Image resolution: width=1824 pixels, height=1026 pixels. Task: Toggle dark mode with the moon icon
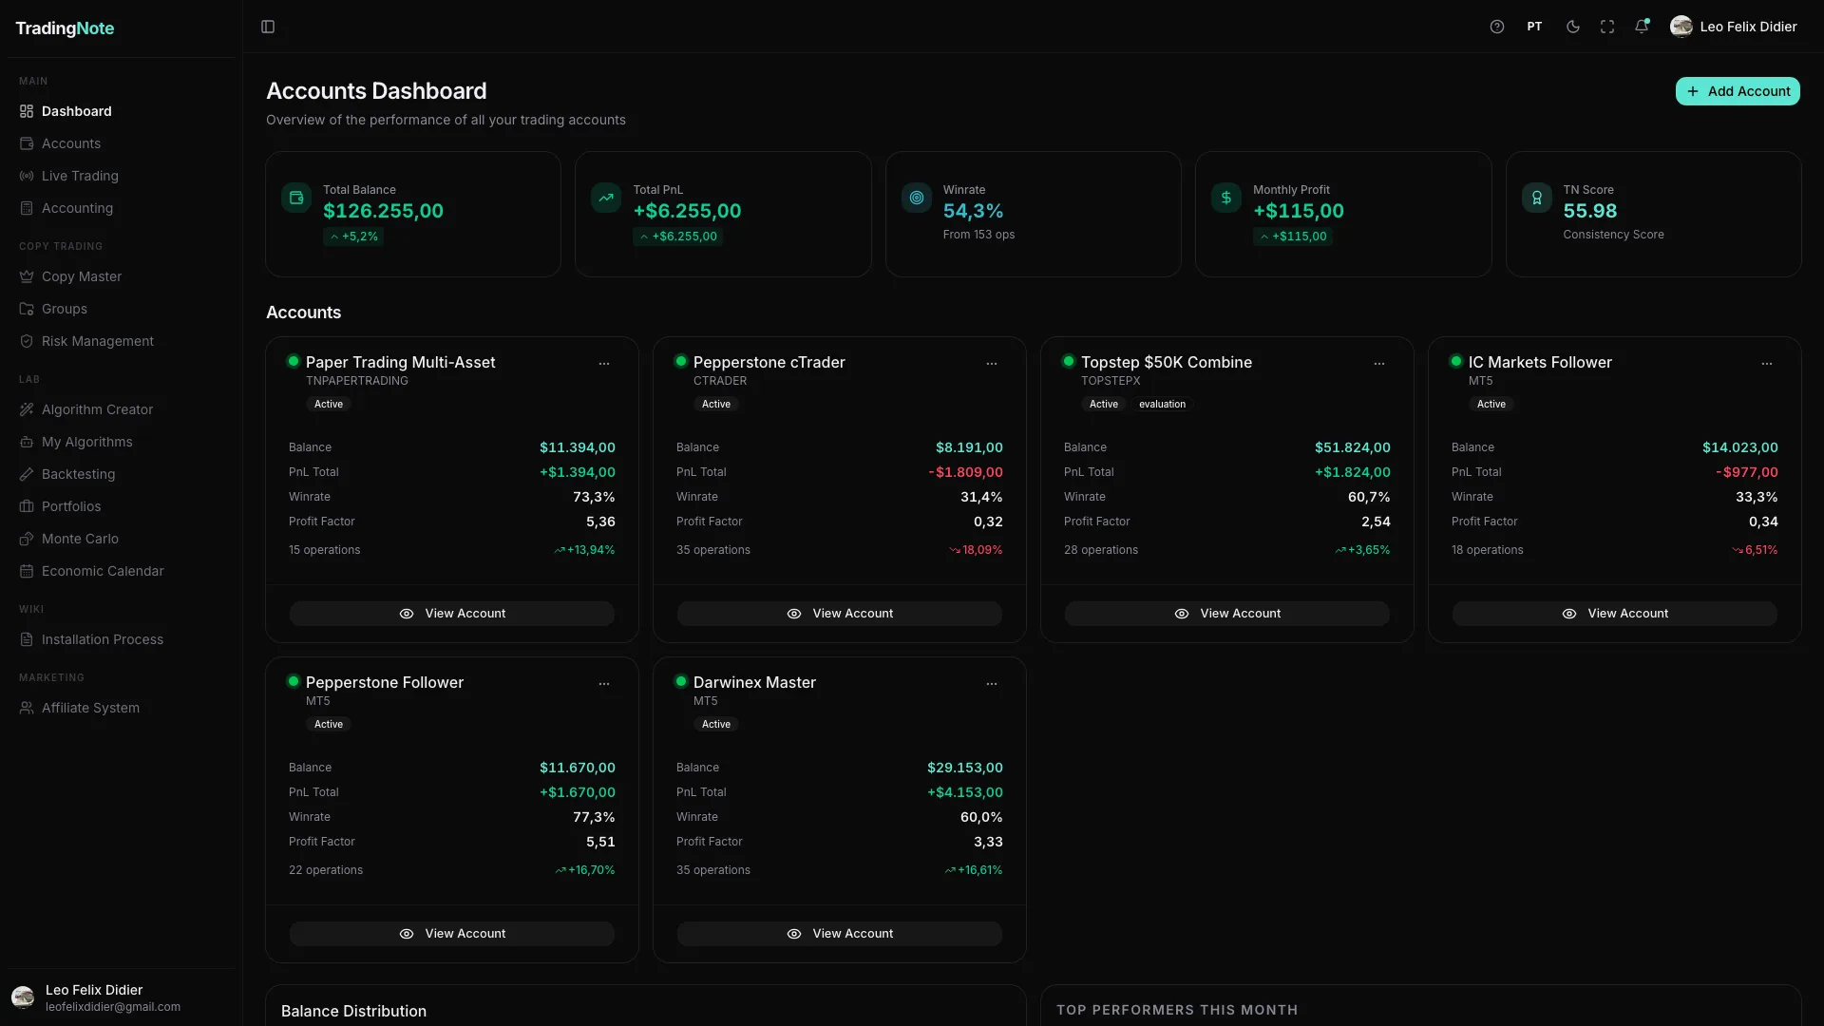(1573, 27)
